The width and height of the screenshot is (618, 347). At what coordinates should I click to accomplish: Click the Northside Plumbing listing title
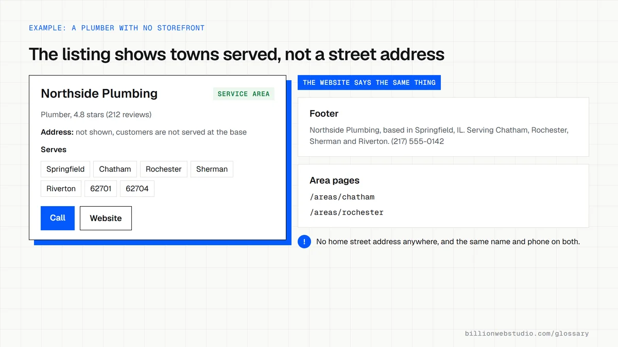pyautogui.click(x=99, y=94)
